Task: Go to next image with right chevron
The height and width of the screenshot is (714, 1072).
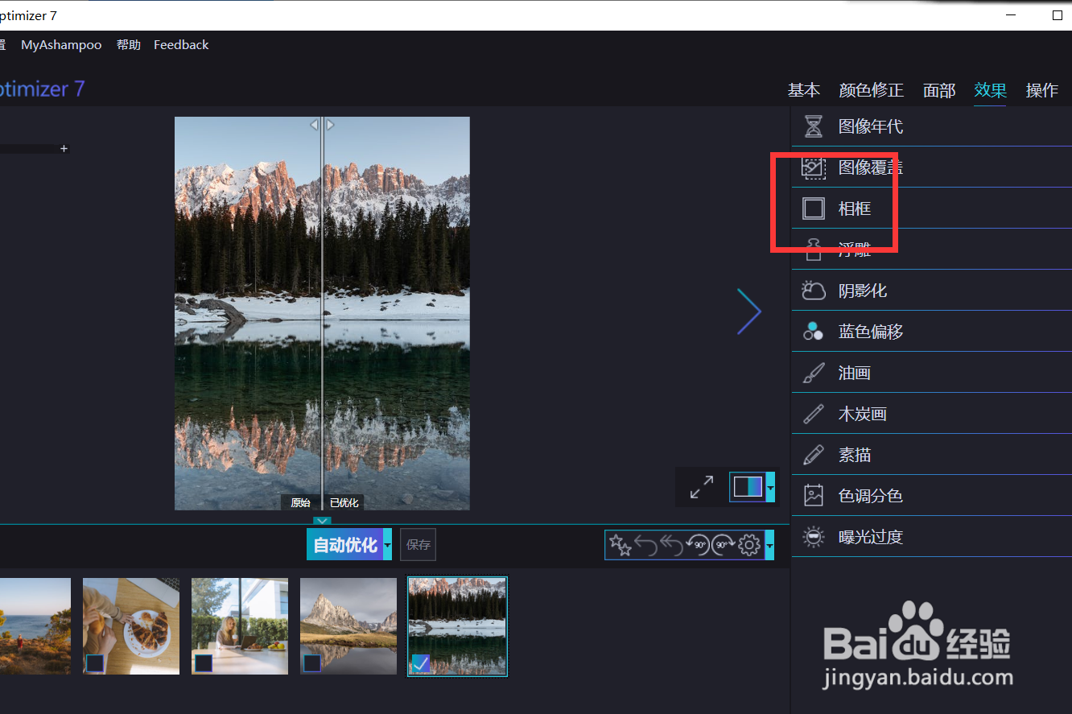Action: [x=748, y=312]
